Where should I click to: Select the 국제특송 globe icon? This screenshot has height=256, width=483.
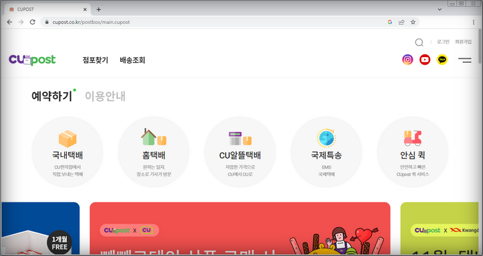[x=326, y=138]
